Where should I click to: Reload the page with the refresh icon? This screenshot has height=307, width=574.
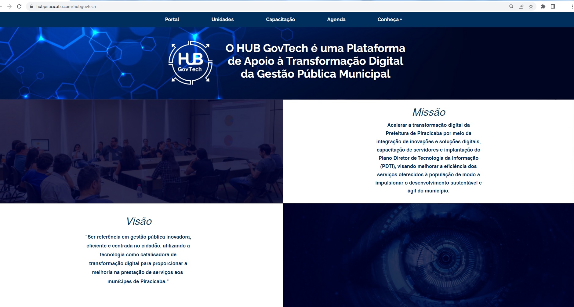(x=19, y=6)
